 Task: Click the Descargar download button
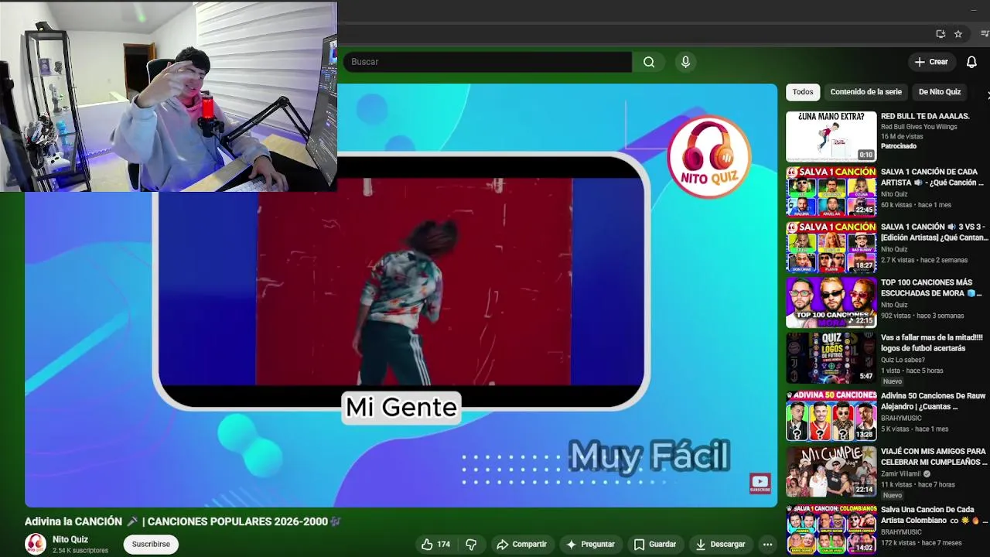[720, 545]
